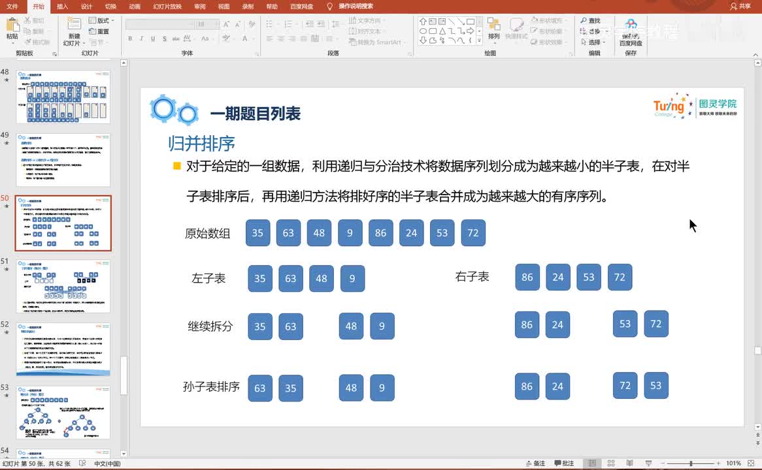Click the Numbering list icon
This screenshot has width=762, height=470.
point(290,23)
